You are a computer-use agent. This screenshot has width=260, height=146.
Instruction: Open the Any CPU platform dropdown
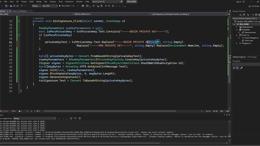click(50, 6)
